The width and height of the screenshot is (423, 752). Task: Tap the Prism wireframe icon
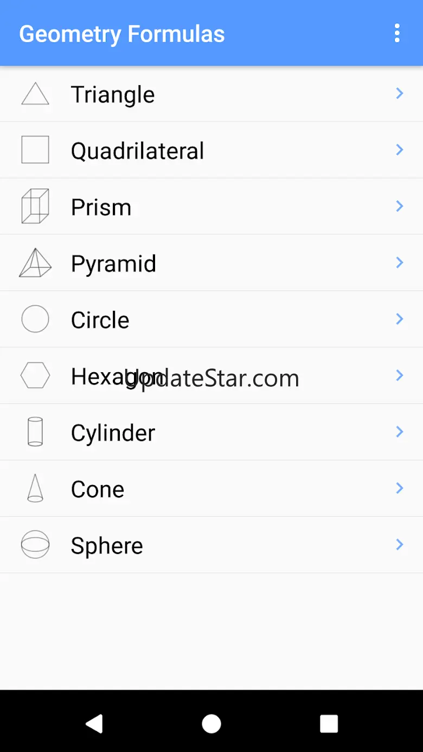[35, 206]
